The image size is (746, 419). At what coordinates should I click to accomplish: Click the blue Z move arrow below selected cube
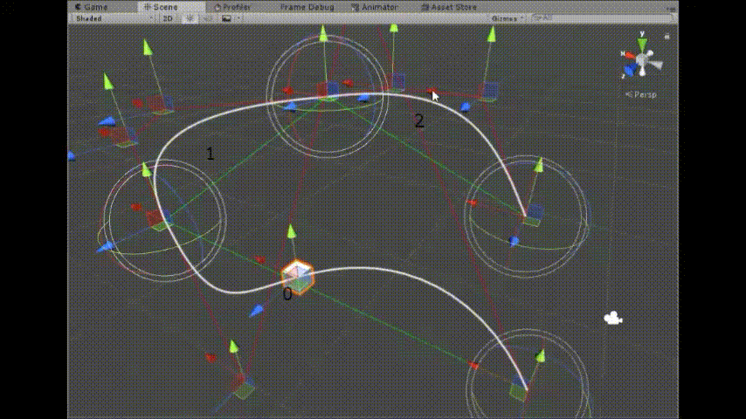(x=257, y=311)
